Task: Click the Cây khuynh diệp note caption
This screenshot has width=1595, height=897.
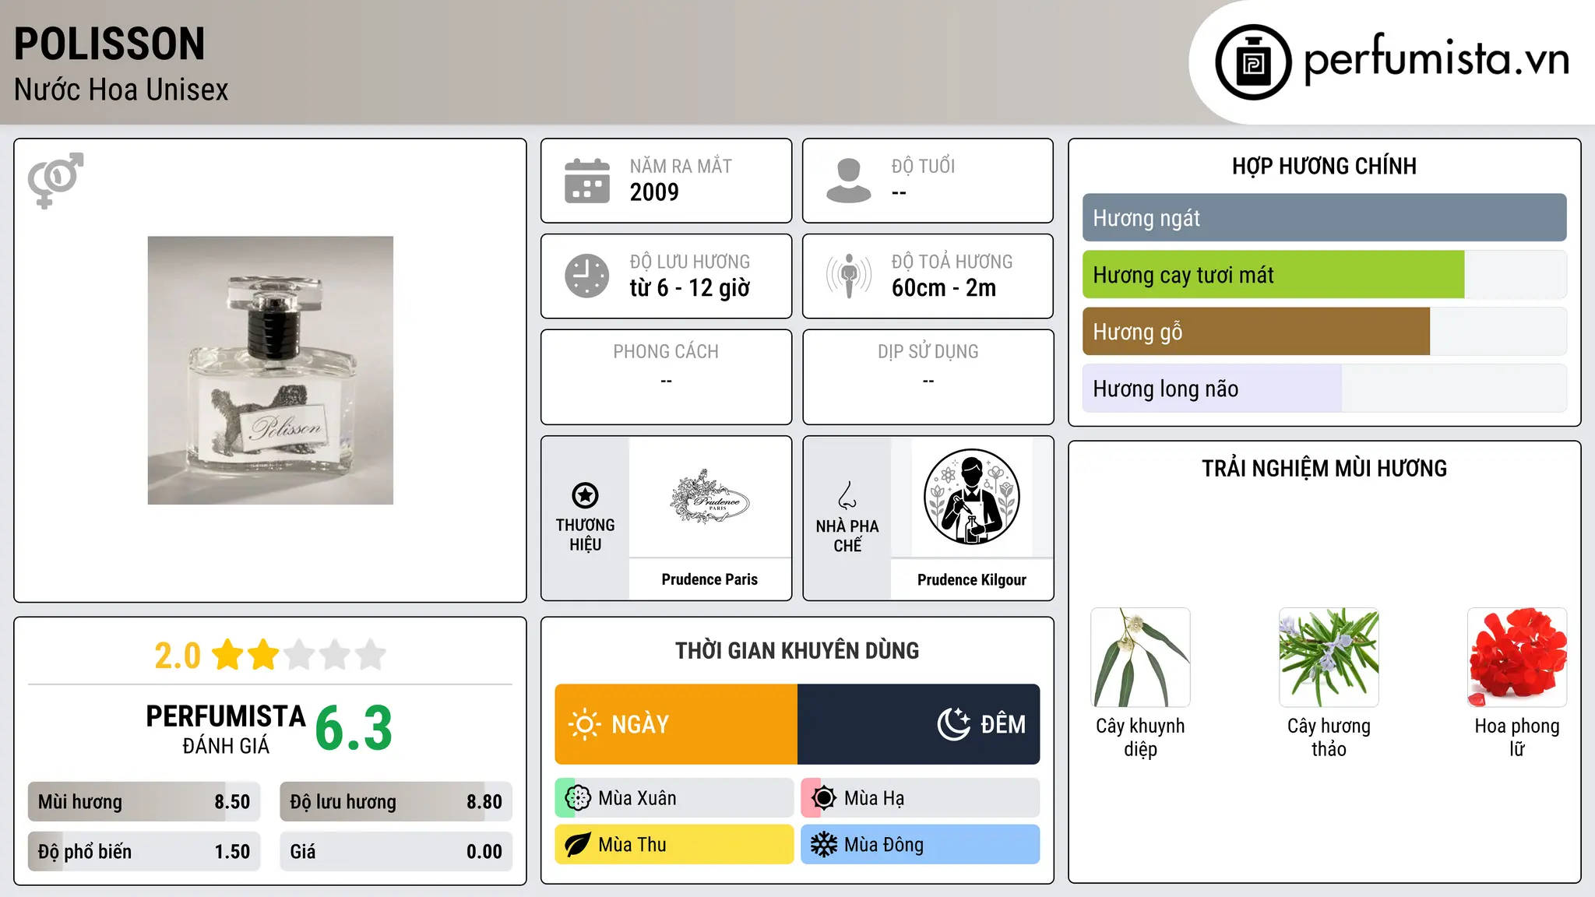Action: coord(1140,737)
